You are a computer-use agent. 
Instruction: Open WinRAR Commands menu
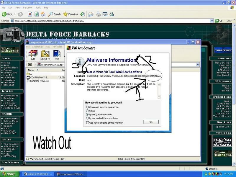tap(37, 47)
